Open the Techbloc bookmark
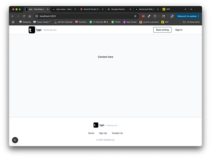211x158 pixels. pos(81,22)
